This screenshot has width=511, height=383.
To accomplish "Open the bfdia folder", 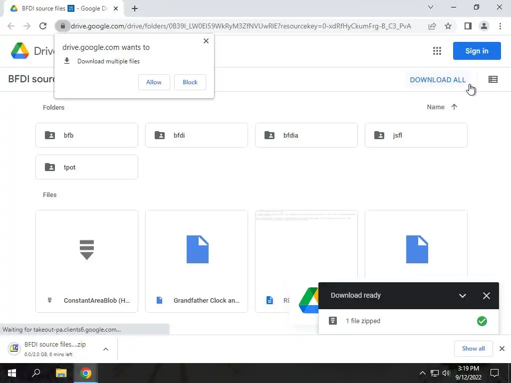I will coord(306,135).
